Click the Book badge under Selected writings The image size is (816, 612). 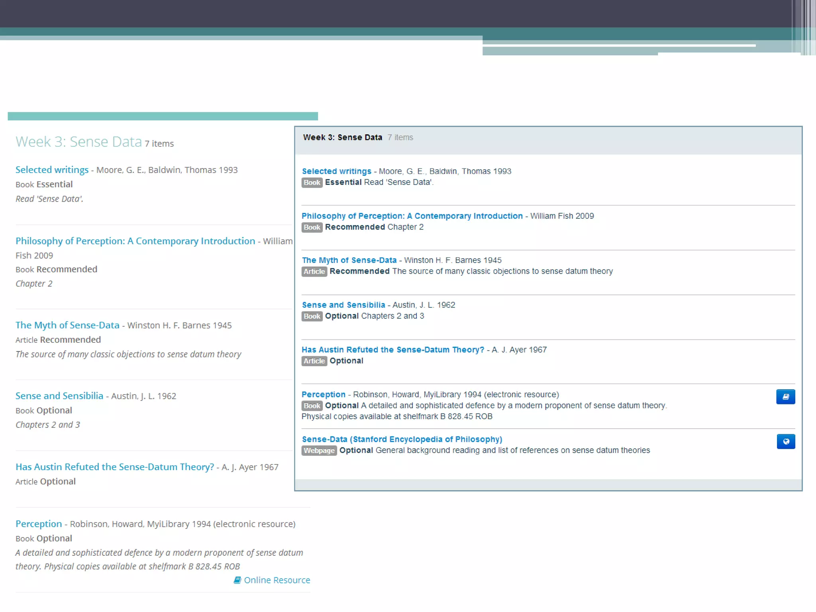click(312, 182)
